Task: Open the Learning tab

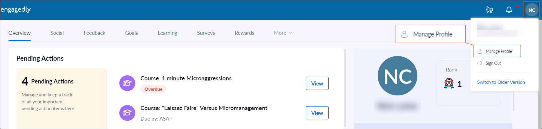Action: tap(168, 33)
